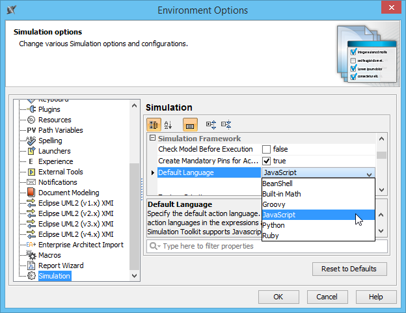Click the alphabetical sort toolbar icon
The height and width of the screenshot is (313, 406).
click(168, 124)
